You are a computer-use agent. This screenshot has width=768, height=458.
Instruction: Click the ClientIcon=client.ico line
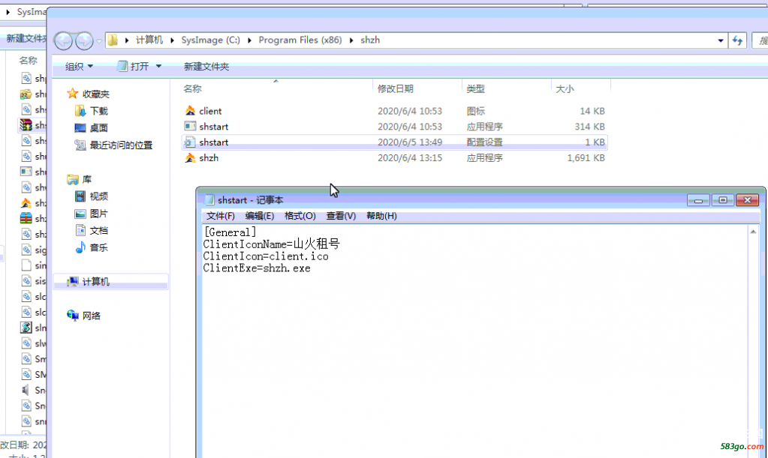[266, 256]
